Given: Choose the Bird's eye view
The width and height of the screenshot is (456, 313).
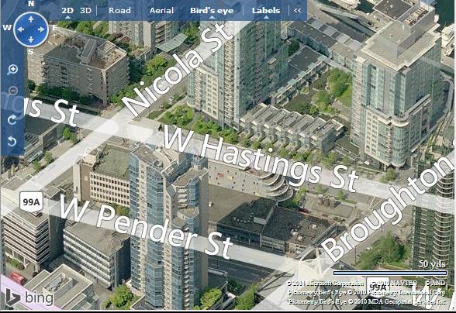Looking at the screenshot, I should pyautogui.click(x=212, y=11).
